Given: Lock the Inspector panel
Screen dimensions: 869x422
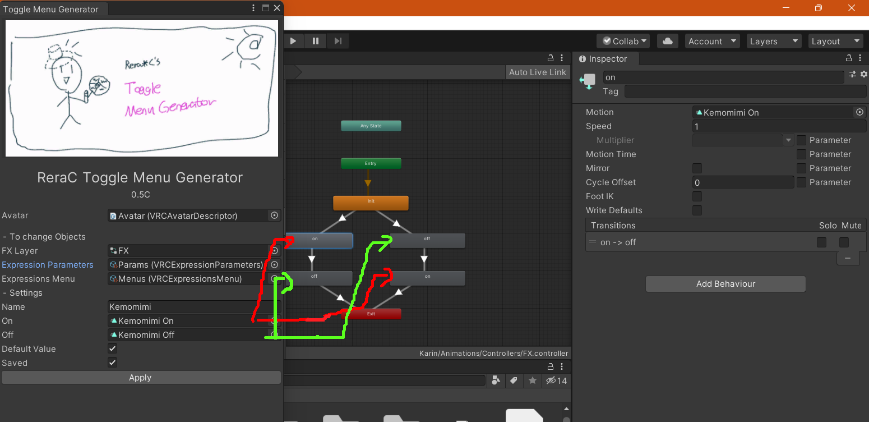Looking at the screenshot, I should (848, 58).
